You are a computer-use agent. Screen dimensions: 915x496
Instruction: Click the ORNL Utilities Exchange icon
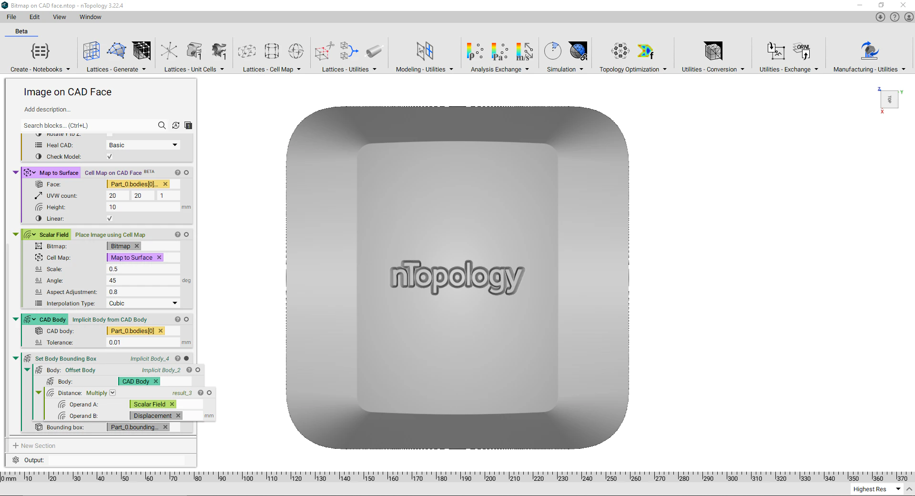click(x=802, y=51)
